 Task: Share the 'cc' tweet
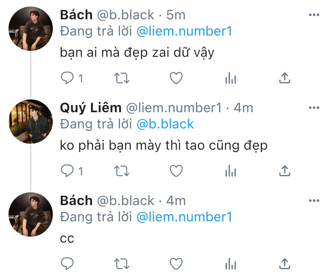(285, 264)
